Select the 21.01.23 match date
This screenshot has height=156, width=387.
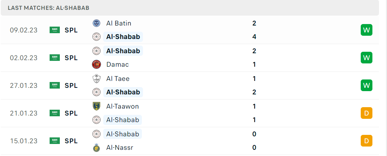24,113
